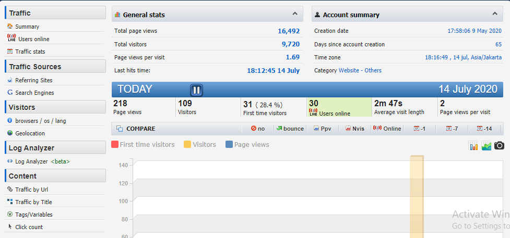
Task: Toggle Visitors legend yellow swatch
Action: [187, 144]
